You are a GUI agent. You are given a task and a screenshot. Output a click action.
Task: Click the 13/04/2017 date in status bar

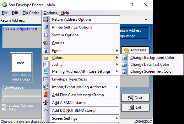143,121
